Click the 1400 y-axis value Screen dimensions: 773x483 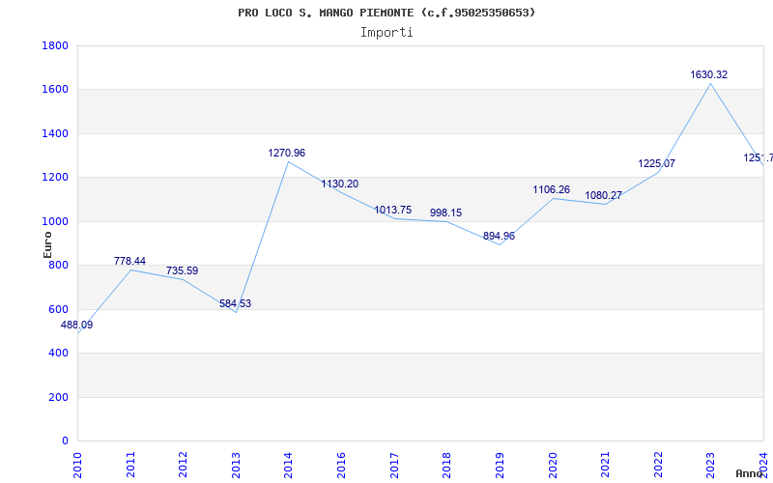point(55,133)
